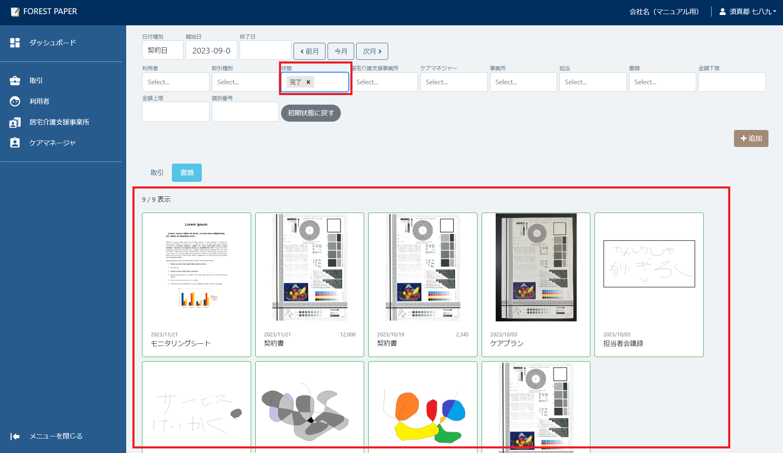Go to previous month with 前月
The height and width of the screenshot is (453, 783).
(x=309, y=51)
